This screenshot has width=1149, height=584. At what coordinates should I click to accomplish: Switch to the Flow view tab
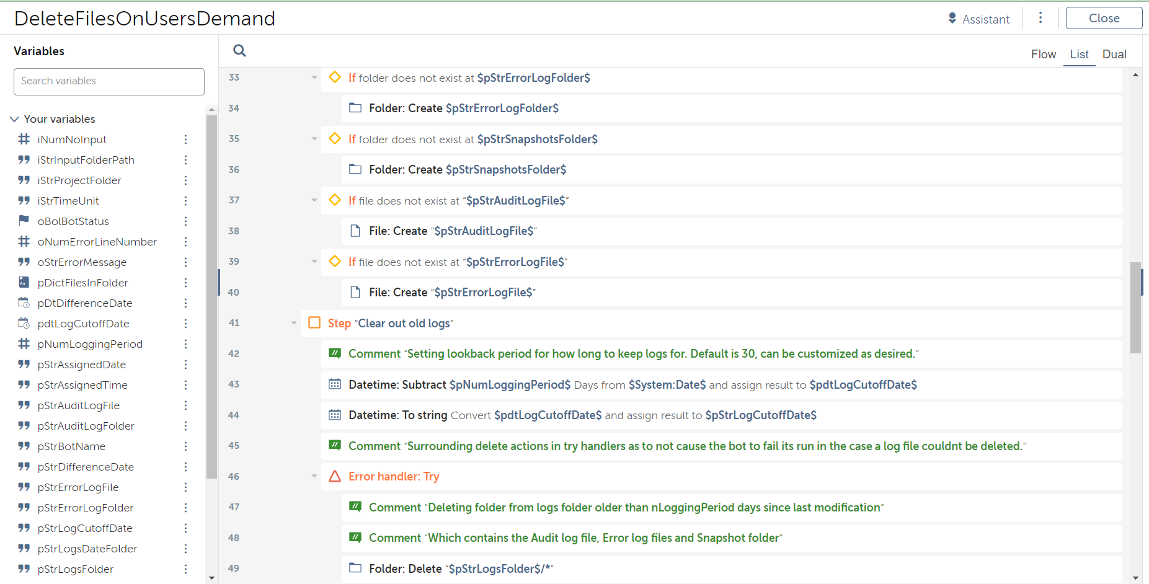(1043, 54)
